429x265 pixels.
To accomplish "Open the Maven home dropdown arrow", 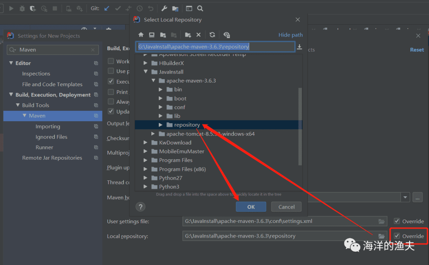I will pyautogui.click(x=405, y=197).
